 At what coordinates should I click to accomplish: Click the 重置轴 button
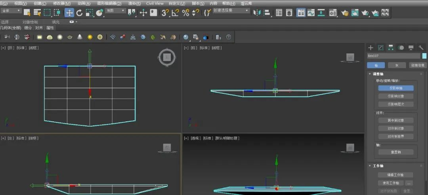coord(396,152)
